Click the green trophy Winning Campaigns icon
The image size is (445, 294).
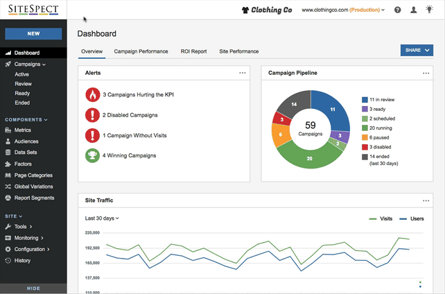[x=92, y=155]
